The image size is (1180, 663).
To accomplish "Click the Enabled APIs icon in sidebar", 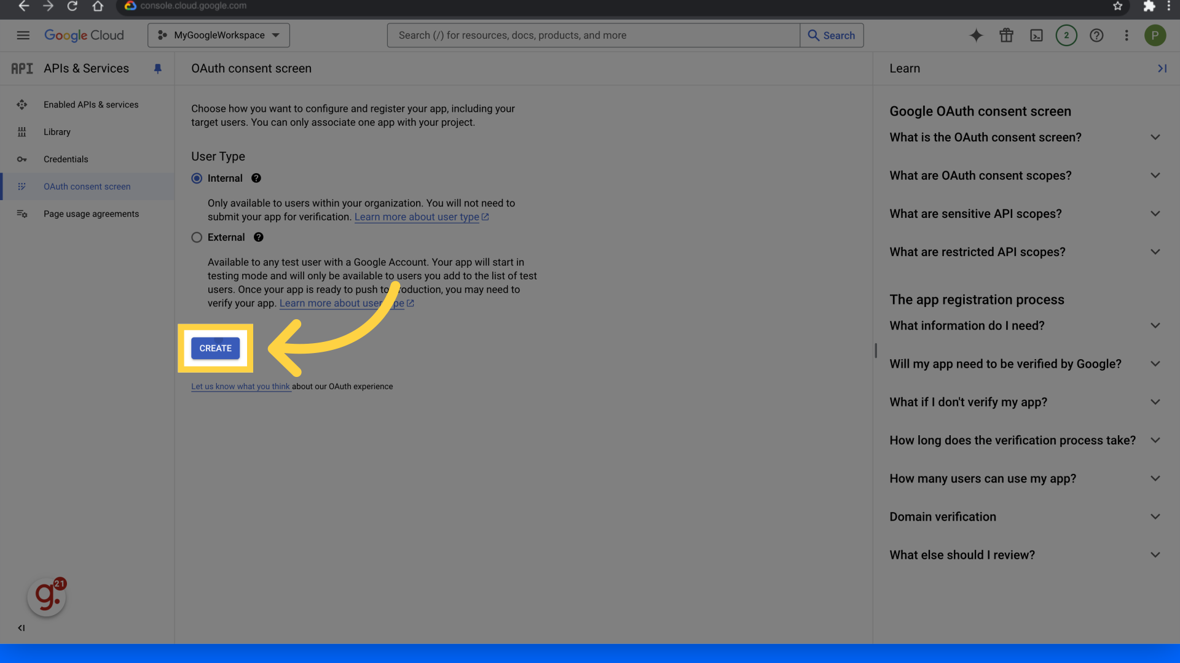I will [x=22, y=105].
